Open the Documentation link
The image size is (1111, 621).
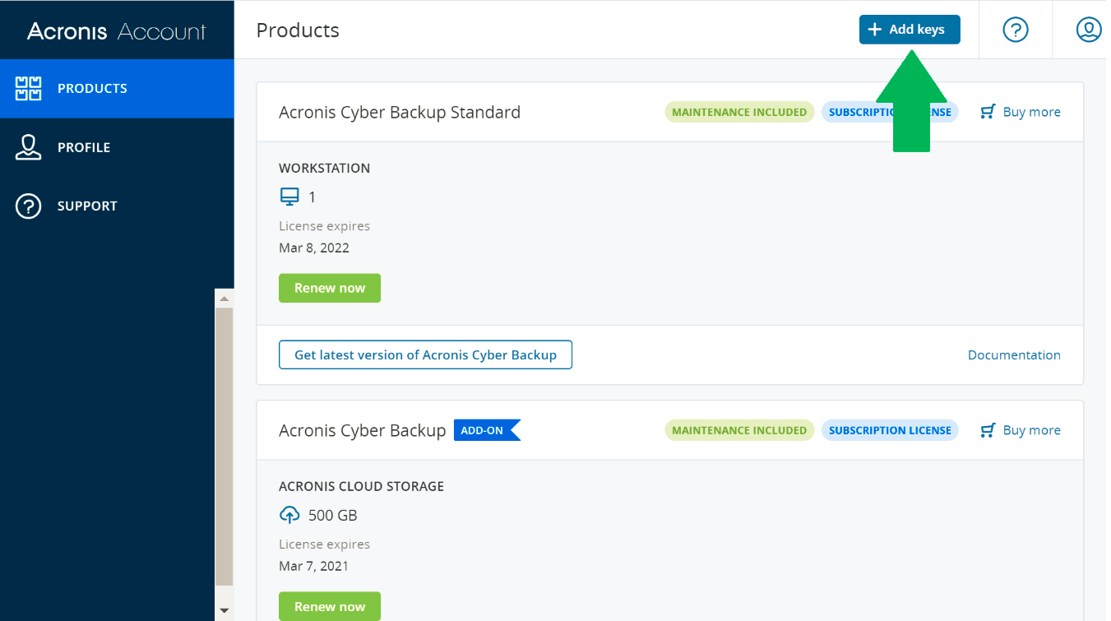coord(1014,355)
